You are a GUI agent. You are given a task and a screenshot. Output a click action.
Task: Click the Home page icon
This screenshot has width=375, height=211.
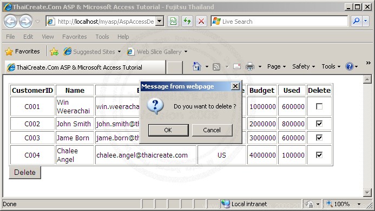196,66
